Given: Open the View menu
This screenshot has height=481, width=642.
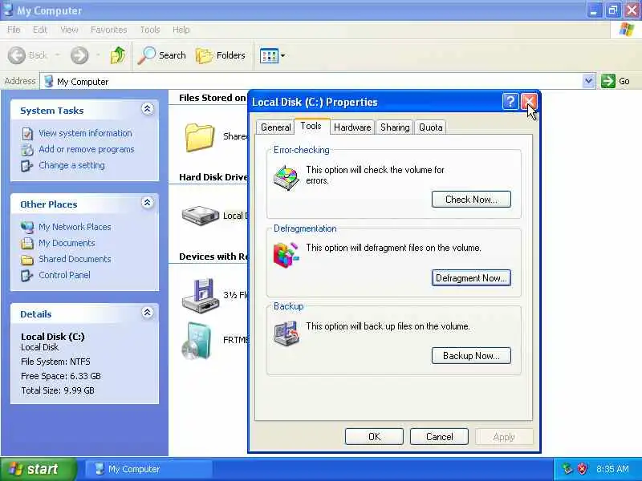Looking at the screenshot, I should [69, 30].
